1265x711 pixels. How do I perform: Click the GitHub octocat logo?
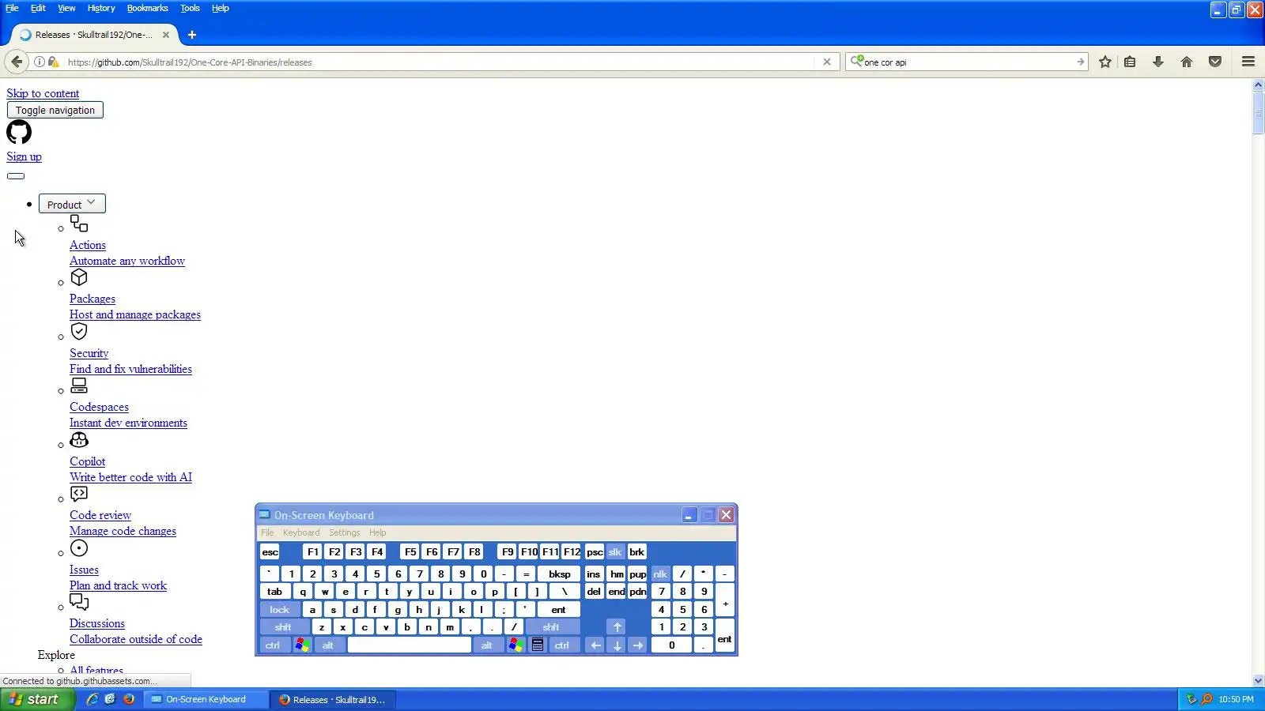click(x=19, y=132)
